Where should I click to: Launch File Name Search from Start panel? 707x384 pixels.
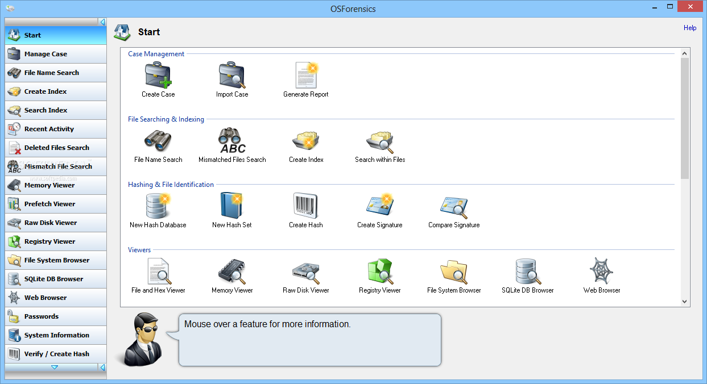click(158, 140)
